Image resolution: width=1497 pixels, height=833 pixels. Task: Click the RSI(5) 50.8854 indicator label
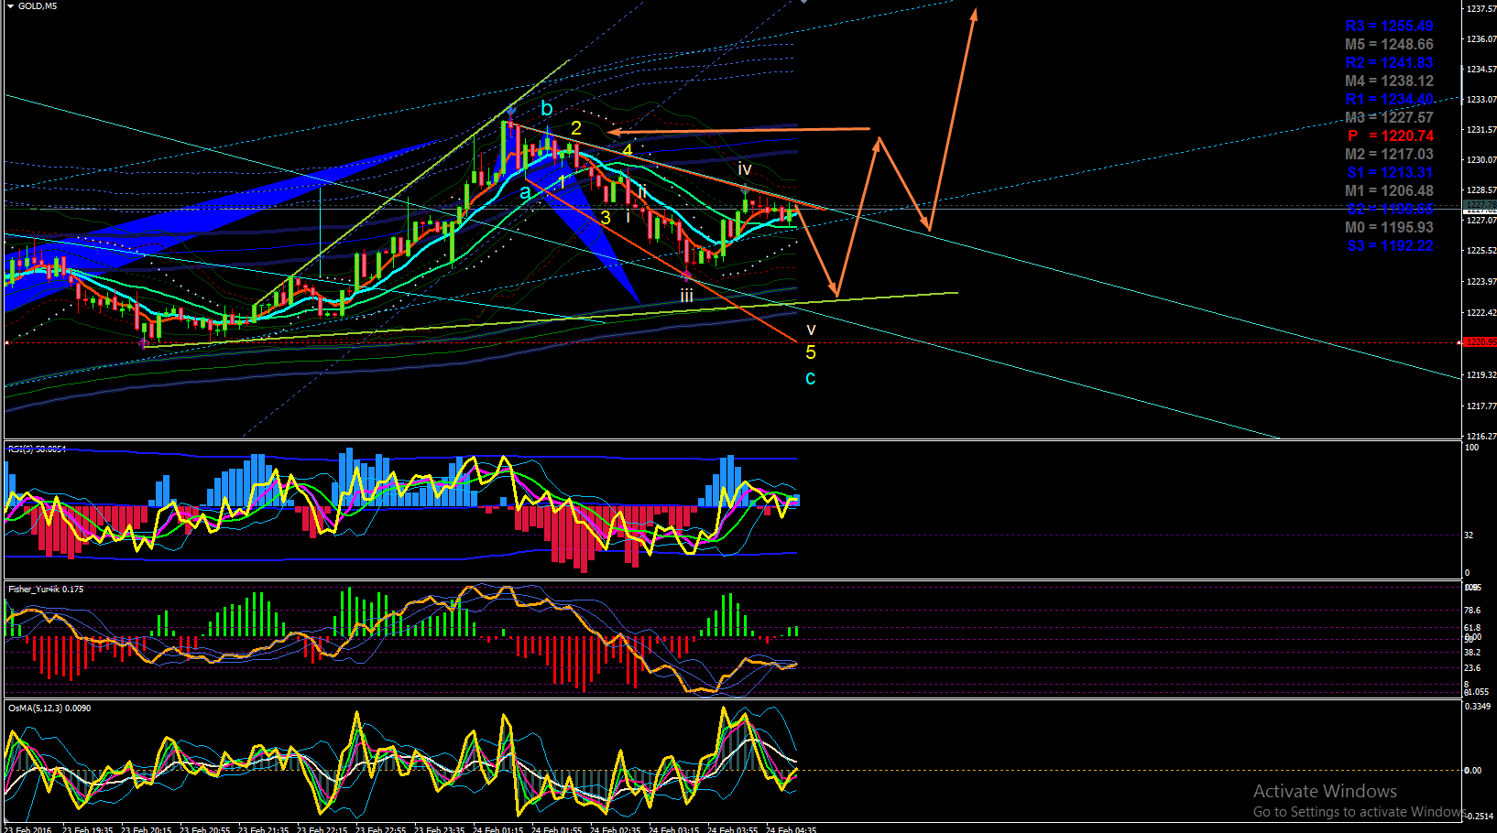tap(37, 449)
